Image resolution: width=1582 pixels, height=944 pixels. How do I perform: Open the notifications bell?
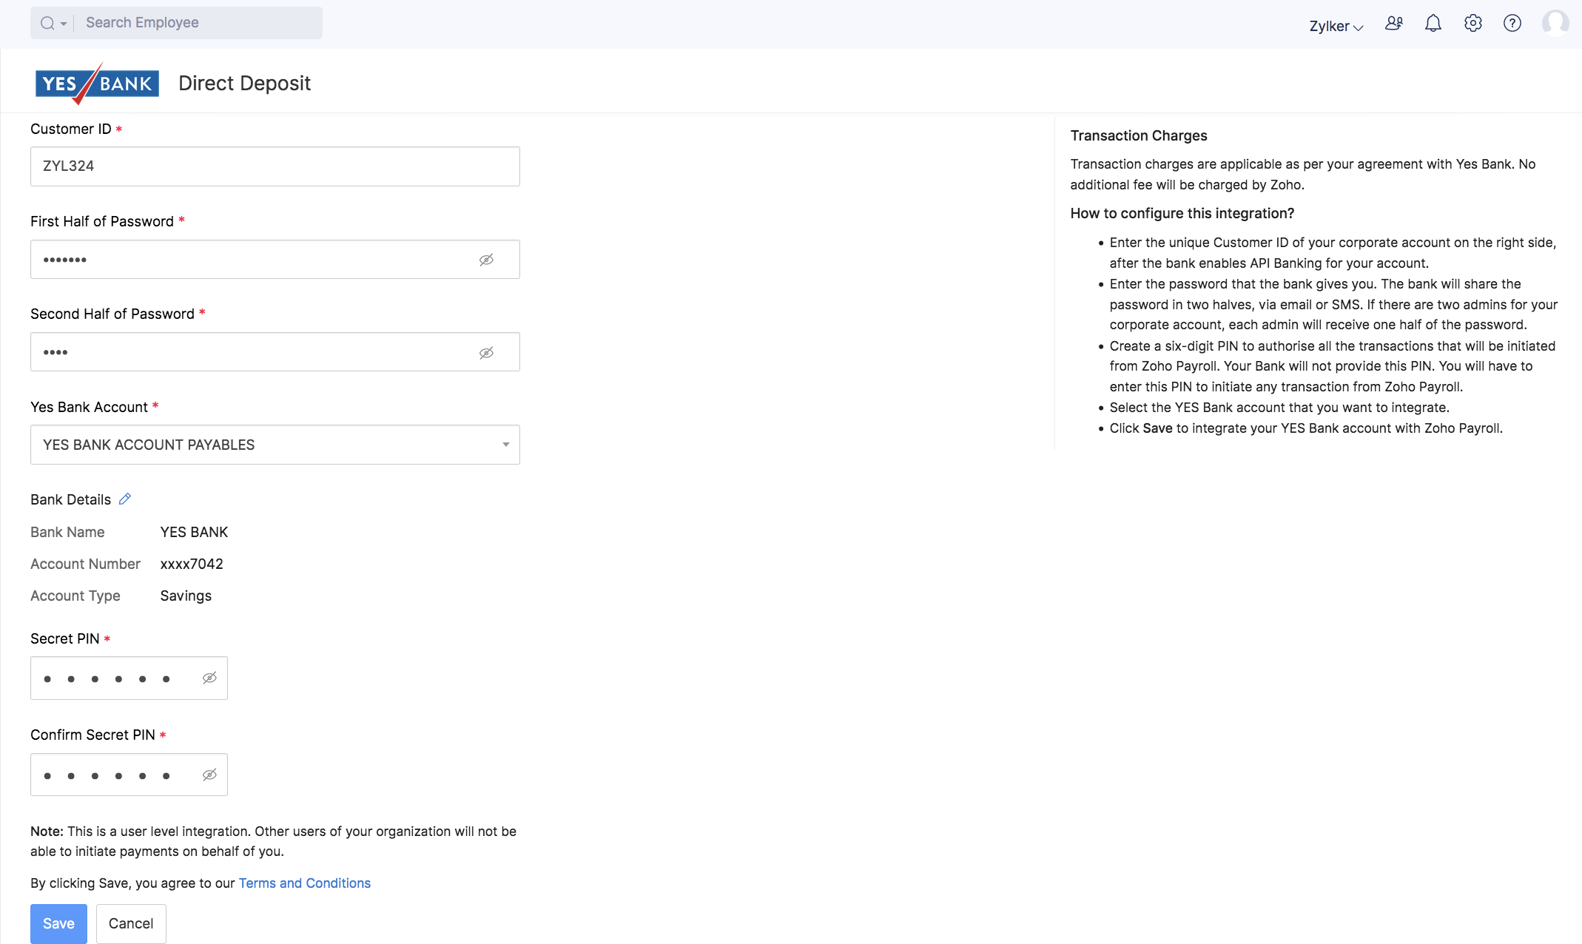[1433, 24]
